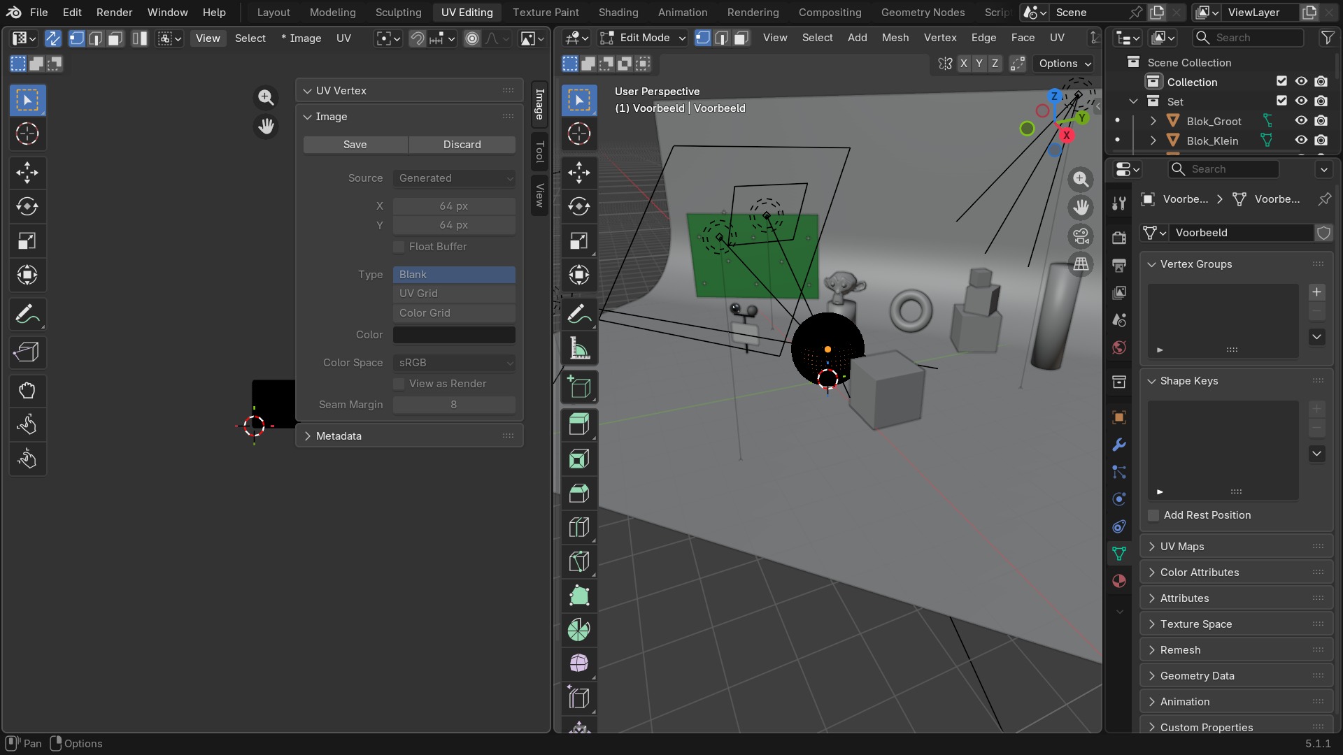The height and width of the screenshot is (755, 1343).
Task: Click the UV editor pan hand icon
Action: 266,127
